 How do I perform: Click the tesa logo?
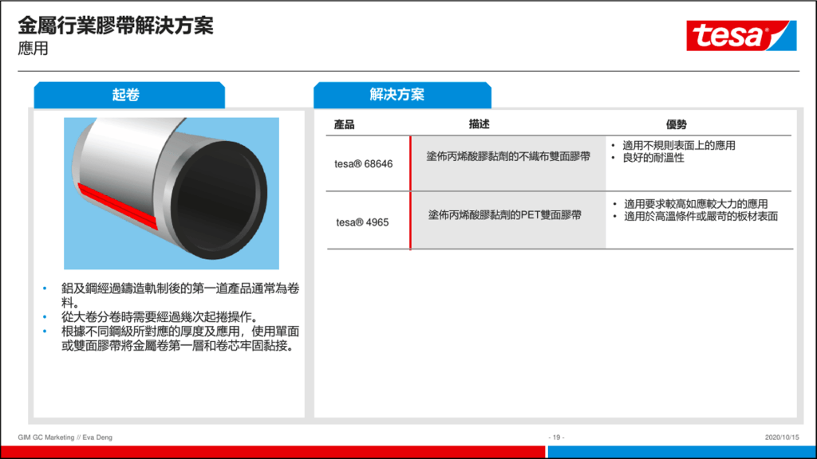click(x=740, y=35)
